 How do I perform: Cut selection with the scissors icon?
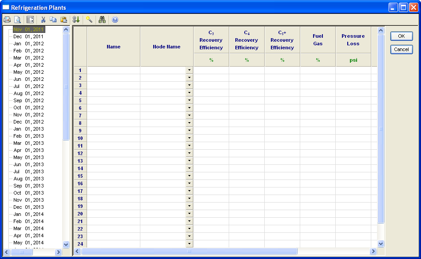click(x=43, y=20)
